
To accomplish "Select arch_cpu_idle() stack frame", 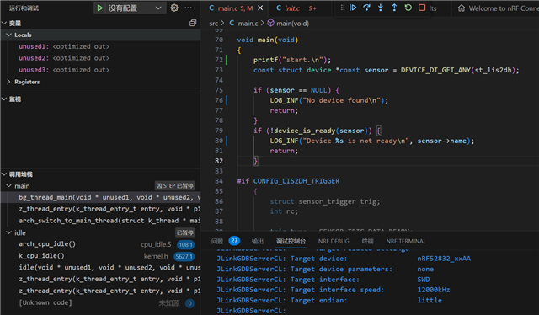I will pos(101,244).
